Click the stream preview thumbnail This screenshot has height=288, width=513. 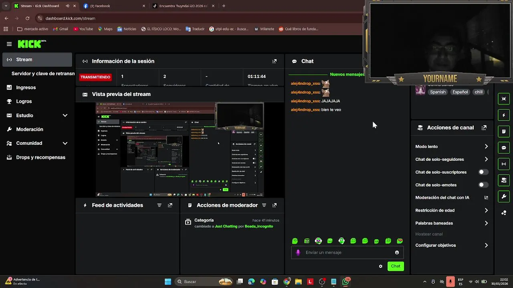point(180,149)
